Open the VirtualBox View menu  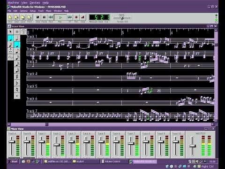(24, 3)
